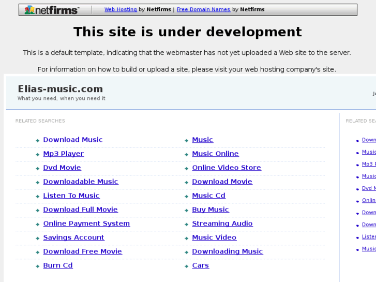Click the arrow icon beside Download Music
This screenshot has width=376, height=282.
(37, 141)
